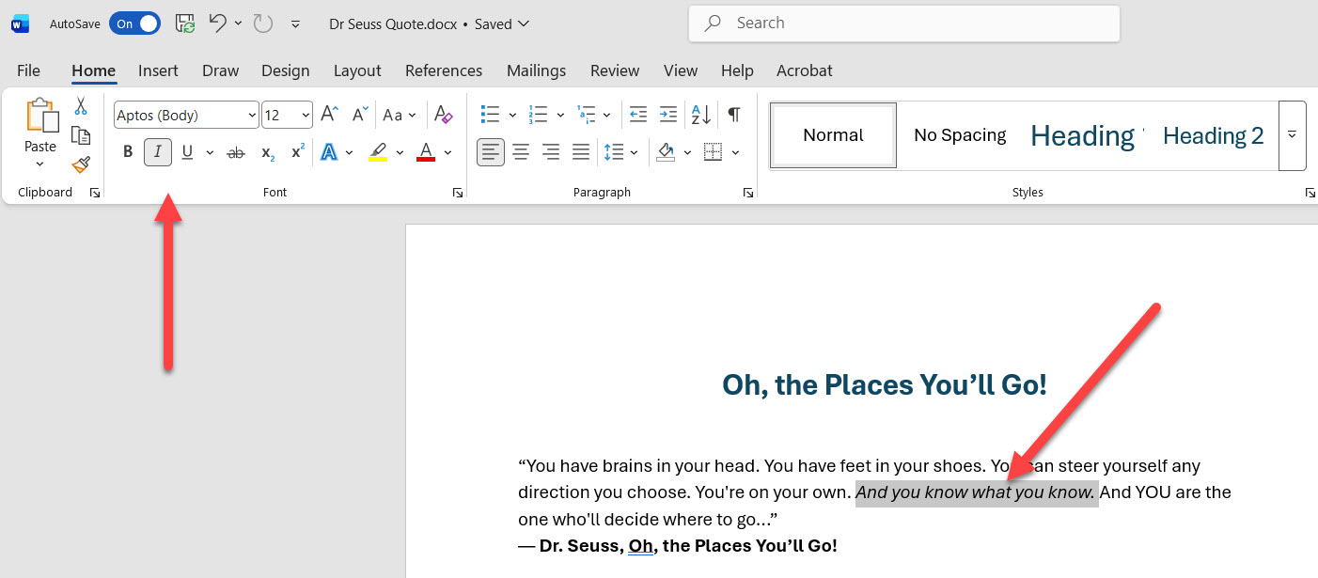Click the Multilevel List icon
This screenshot has width=1318, height=578.
pos(587,115)
